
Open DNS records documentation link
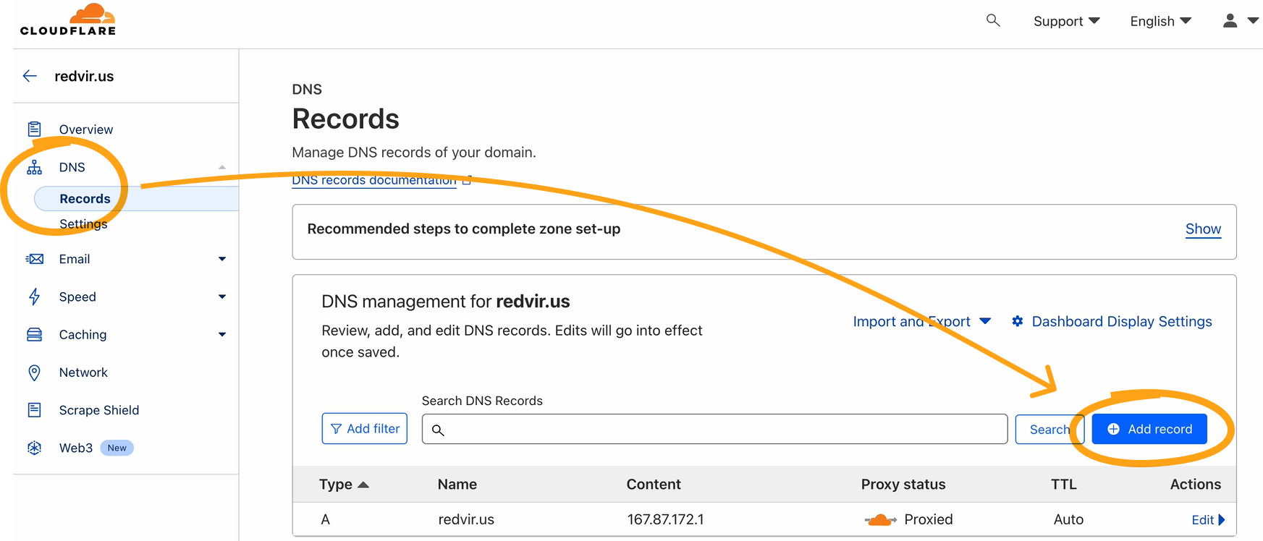[x=373, y=180]
